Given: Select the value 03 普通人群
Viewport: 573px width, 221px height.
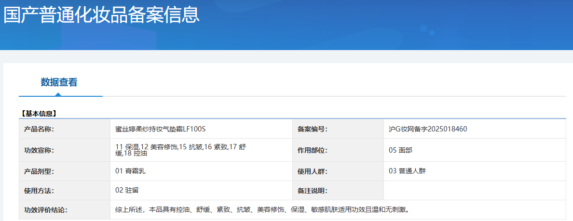Looking at the screenshot, I should coord(407,170).
